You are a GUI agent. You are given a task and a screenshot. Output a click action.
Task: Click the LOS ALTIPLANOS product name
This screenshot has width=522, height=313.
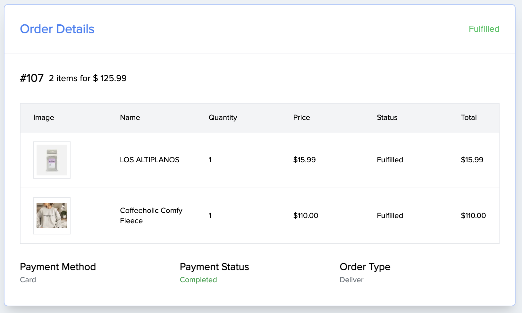click(149, 160)
